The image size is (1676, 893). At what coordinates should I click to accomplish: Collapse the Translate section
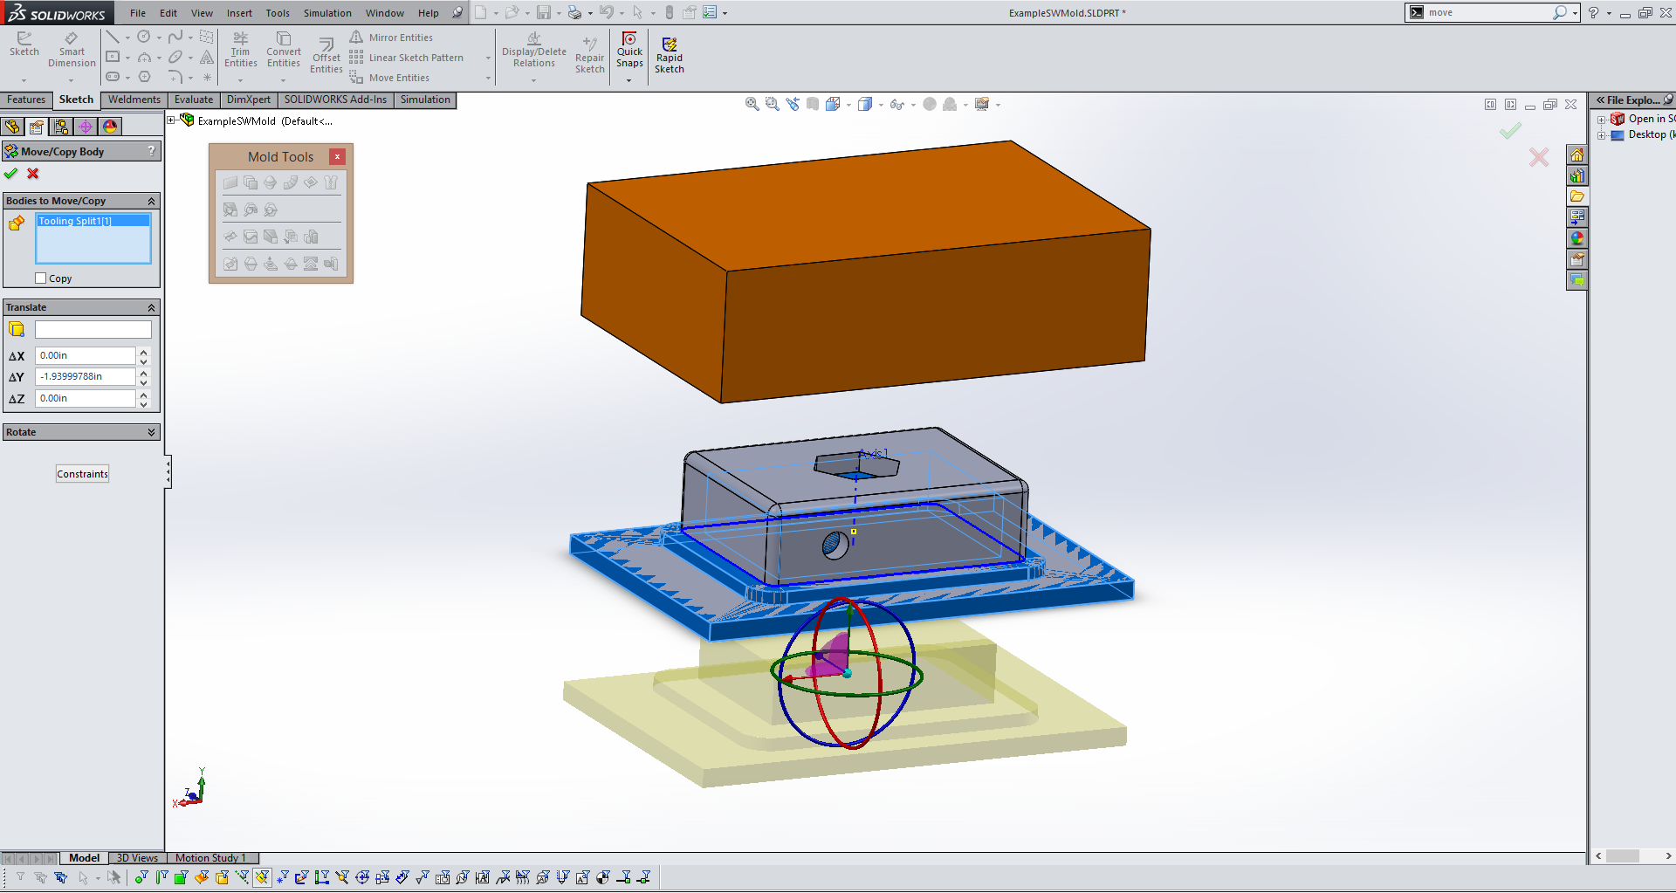click(151, 307)
